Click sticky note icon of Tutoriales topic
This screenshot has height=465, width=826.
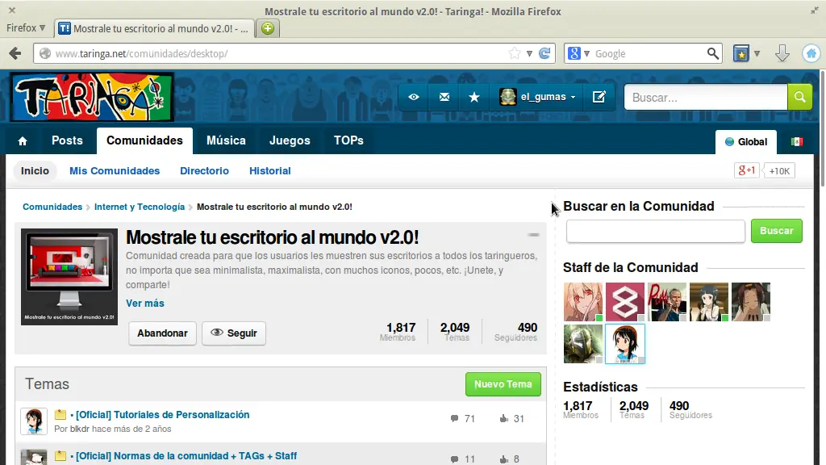[x=60, y=414]
